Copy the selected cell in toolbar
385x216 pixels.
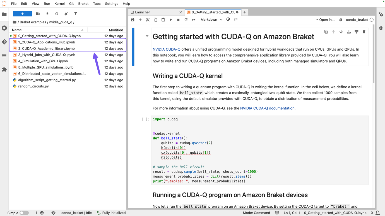(155, 20)
